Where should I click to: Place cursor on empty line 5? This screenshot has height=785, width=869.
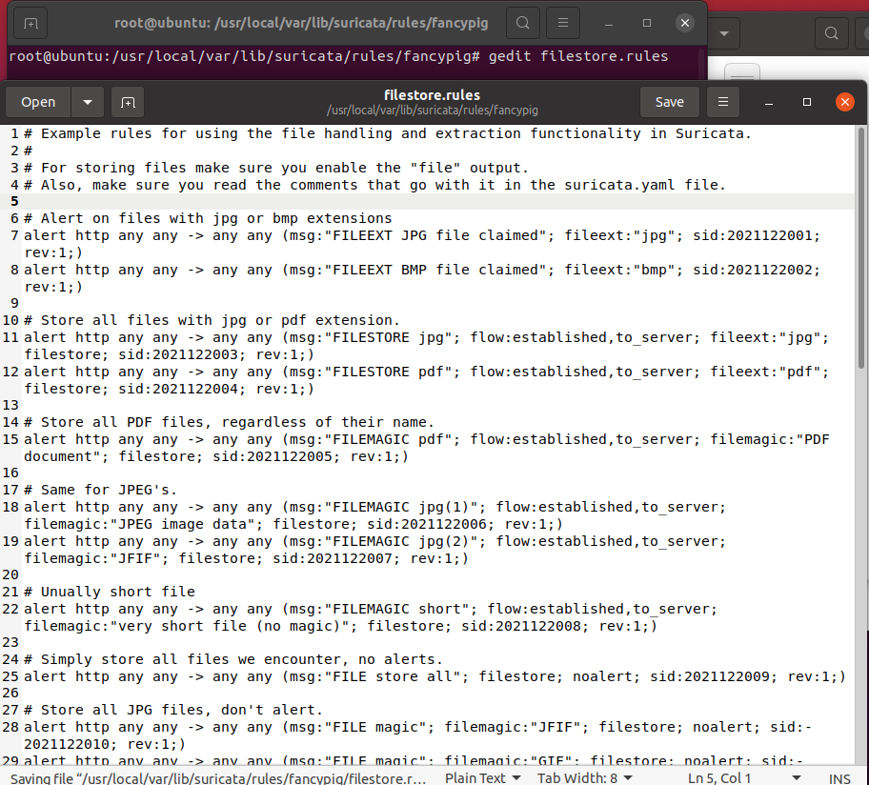pos(437,201)
